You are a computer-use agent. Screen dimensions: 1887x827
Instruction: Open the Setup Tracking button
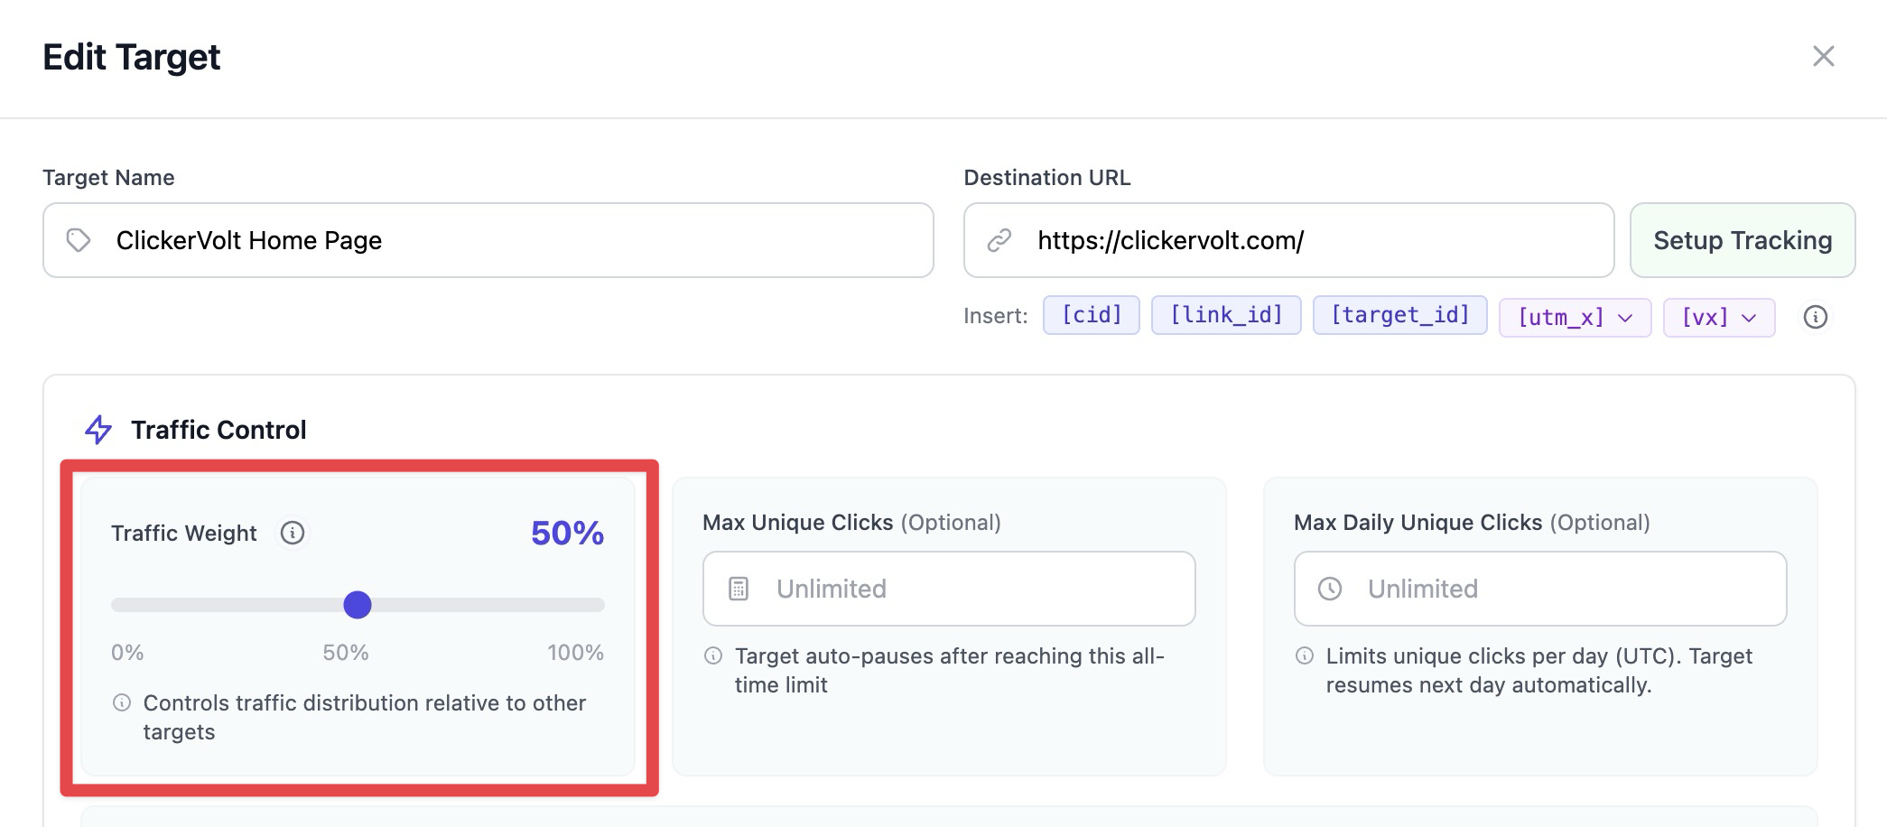click(1743, 240)
